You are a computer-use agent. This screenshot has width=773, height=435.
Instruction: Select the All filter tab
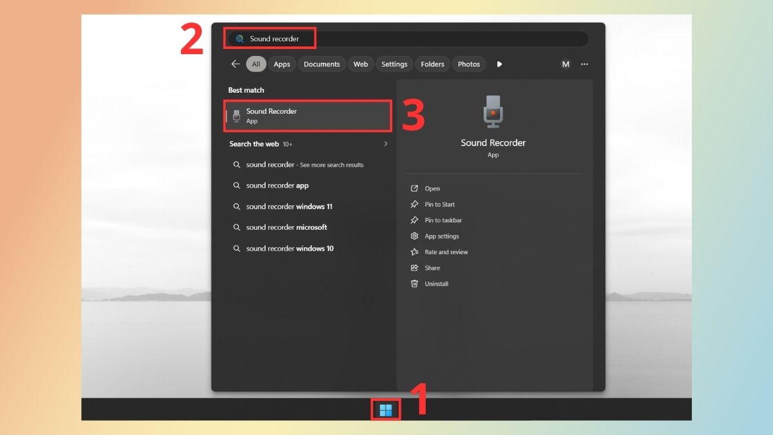click(256, 64)
